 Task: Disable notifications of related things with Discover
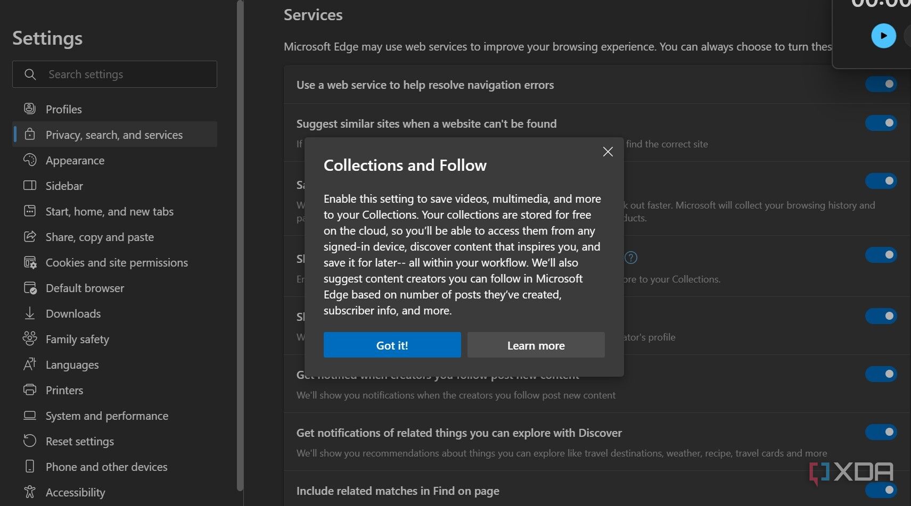click(x=881, y=432)
